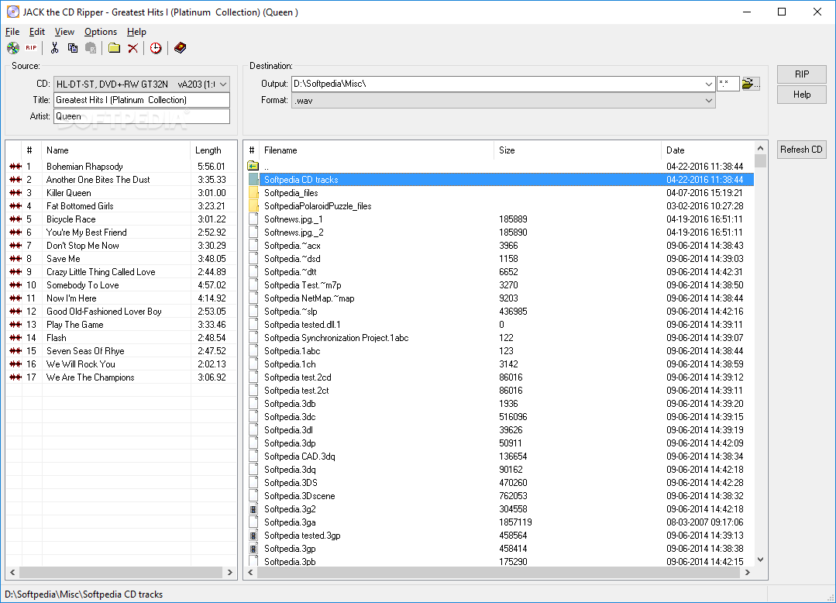The width and height of the screenshot is (836, 603).
Task: Click the JACK application icon in title bar
Action: [13, 12]
